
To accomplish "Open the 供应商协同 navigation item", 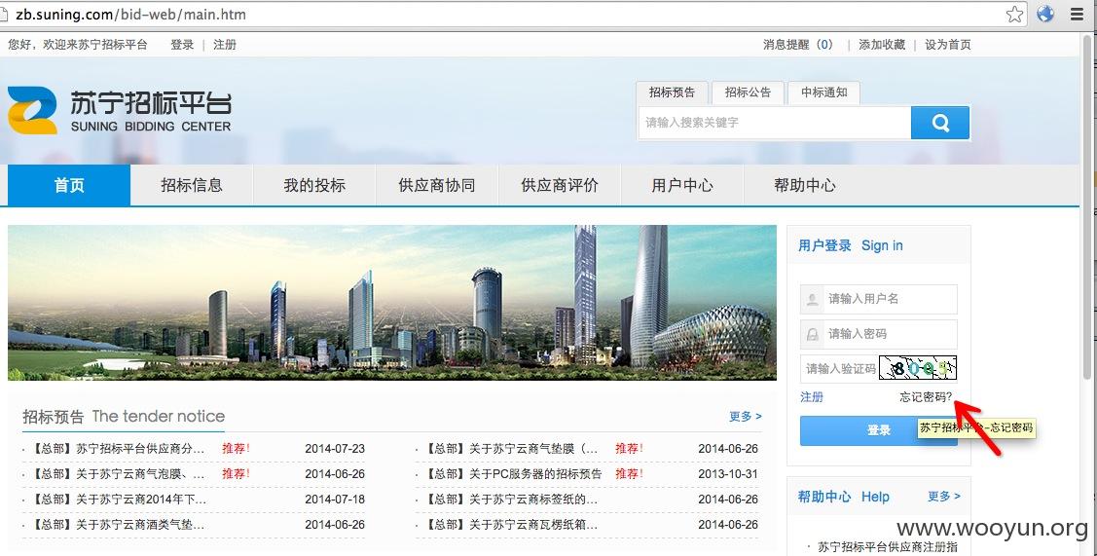I will [x=436, y=185].
